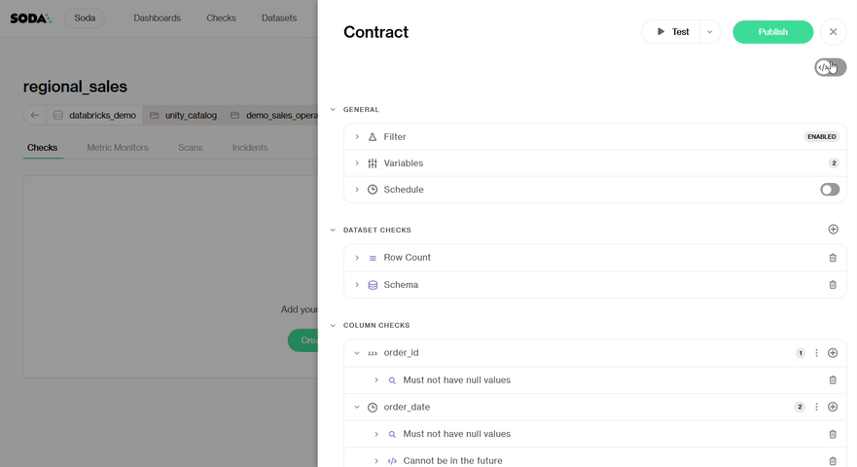Open order_date column more options menu
The width and height of the screenshot is (857, 467).
click(817, 408)
